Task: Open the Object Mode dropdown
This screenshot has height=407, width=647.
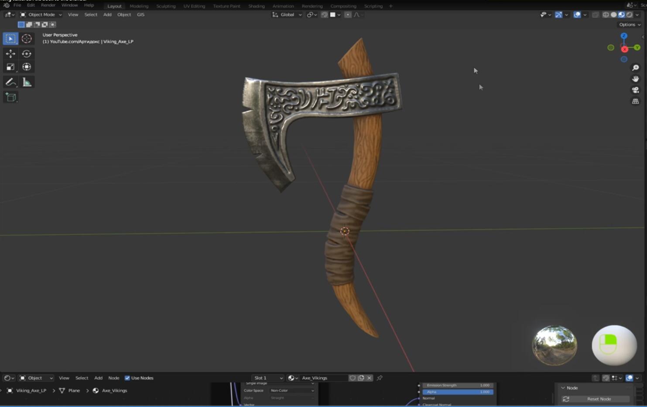Action: click(41, 15)
